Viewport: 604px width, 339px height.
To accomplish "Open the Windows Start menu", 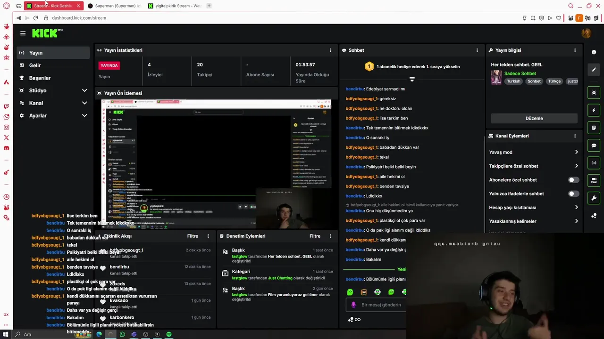I will tap(6, 334).
